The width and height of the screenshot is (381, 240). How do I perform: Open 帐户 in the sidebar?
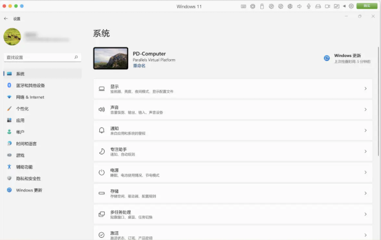click(x=42, y=132)
